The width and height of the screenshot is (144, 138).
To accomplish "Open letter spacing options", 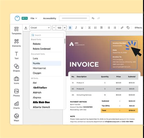I will [x=101, y=28].
